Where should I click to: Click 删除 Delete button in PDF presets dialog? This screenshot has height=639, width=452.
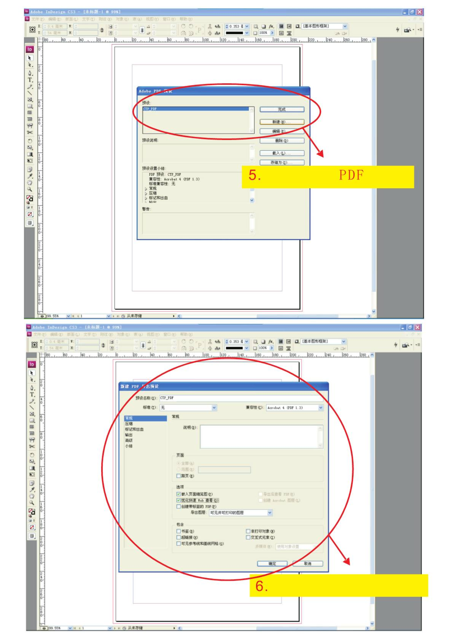282,141
